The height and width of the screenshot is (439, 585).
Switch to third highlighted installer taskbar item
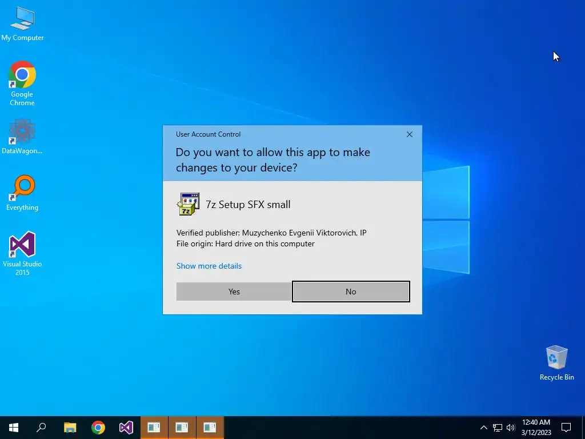(210, 428)
